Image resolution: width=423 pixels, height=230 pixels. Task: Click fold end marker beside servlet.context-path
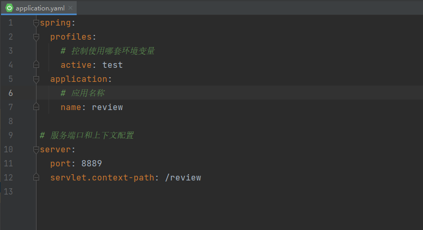(36, 178)
